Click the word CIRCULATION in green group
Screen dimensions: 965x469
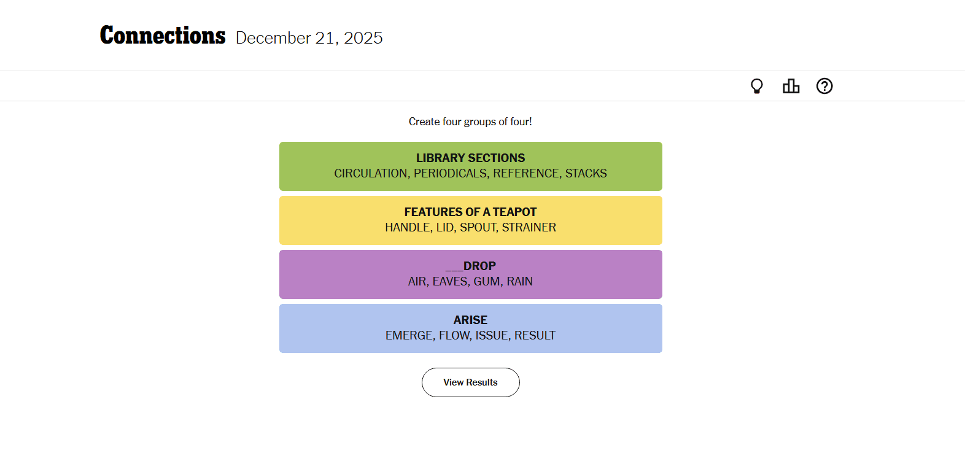370,174
